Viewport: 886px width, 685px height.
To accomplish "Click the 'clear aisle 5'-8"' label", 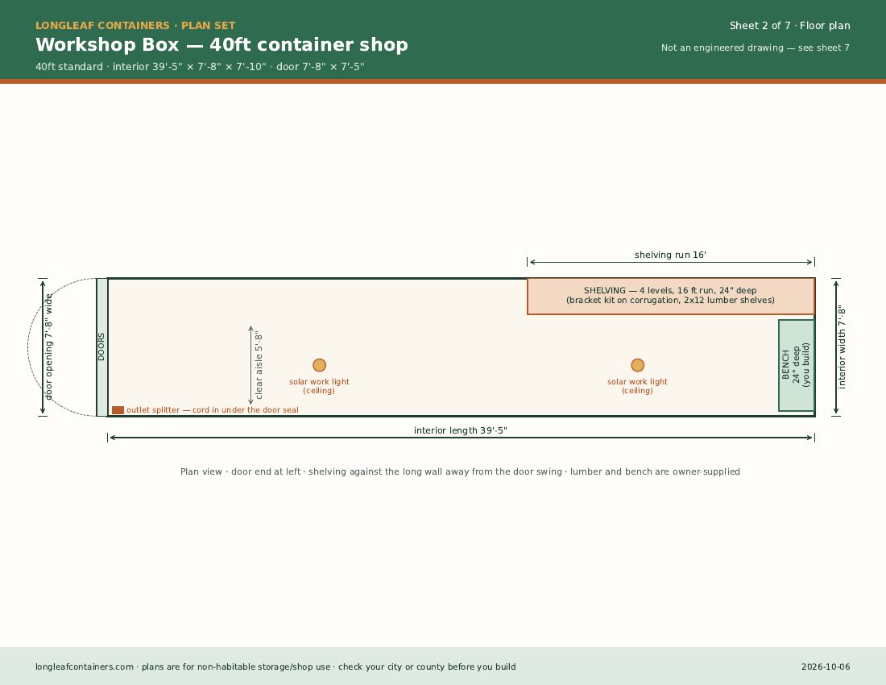I will click(x=259, y=365).
